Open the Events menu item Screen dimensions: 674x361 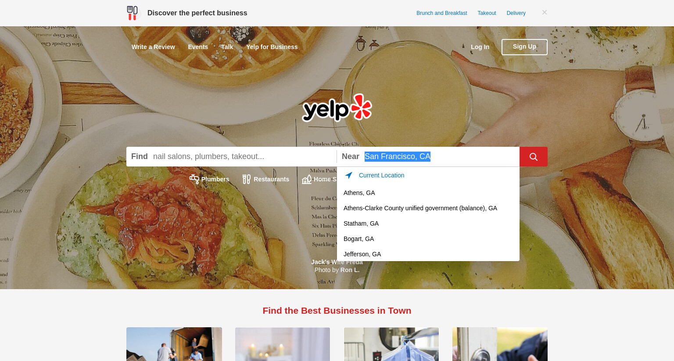coord(198,47)
